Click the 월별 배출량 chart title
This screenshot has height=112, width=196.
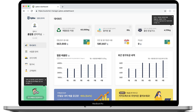[63, 55]
